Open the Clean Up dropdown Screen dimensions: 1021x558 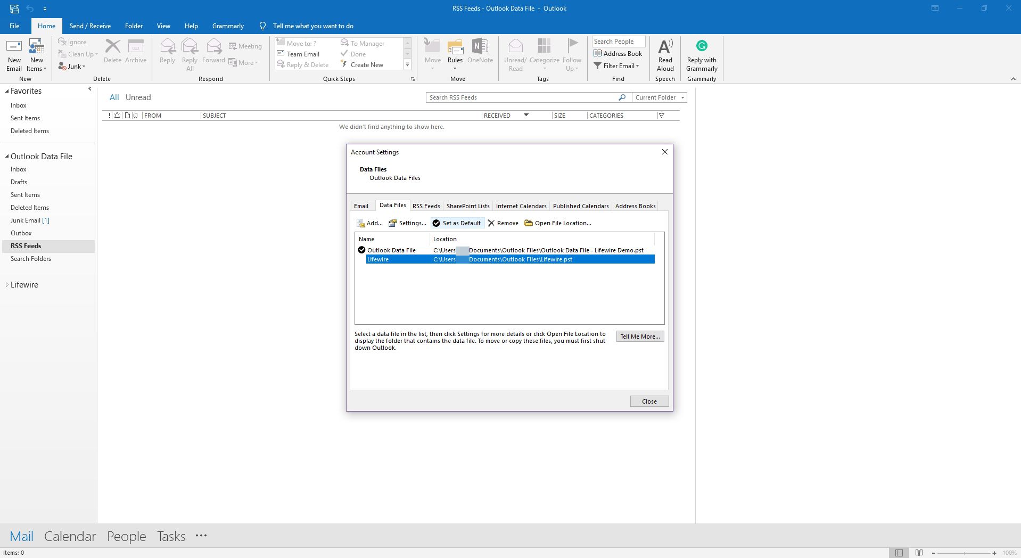pyautogui.click(x=78, y=54)
